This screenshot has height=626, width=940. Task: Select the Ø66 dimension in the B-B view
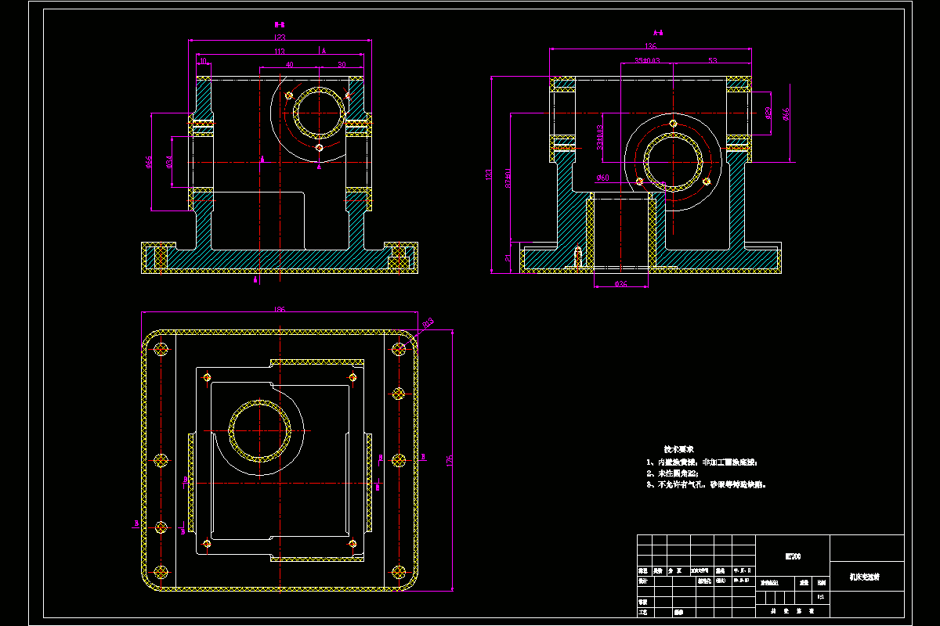[x=148, y=162]
